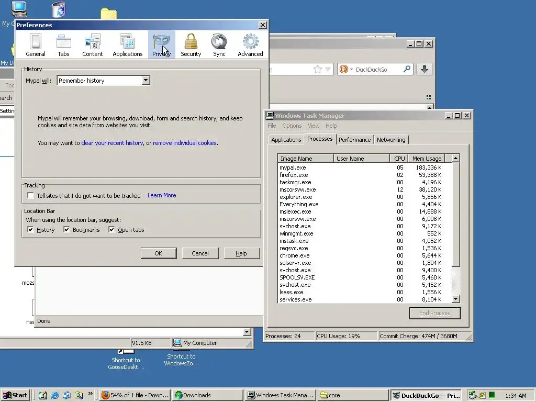Open the Tabs preferences pane

63,45
